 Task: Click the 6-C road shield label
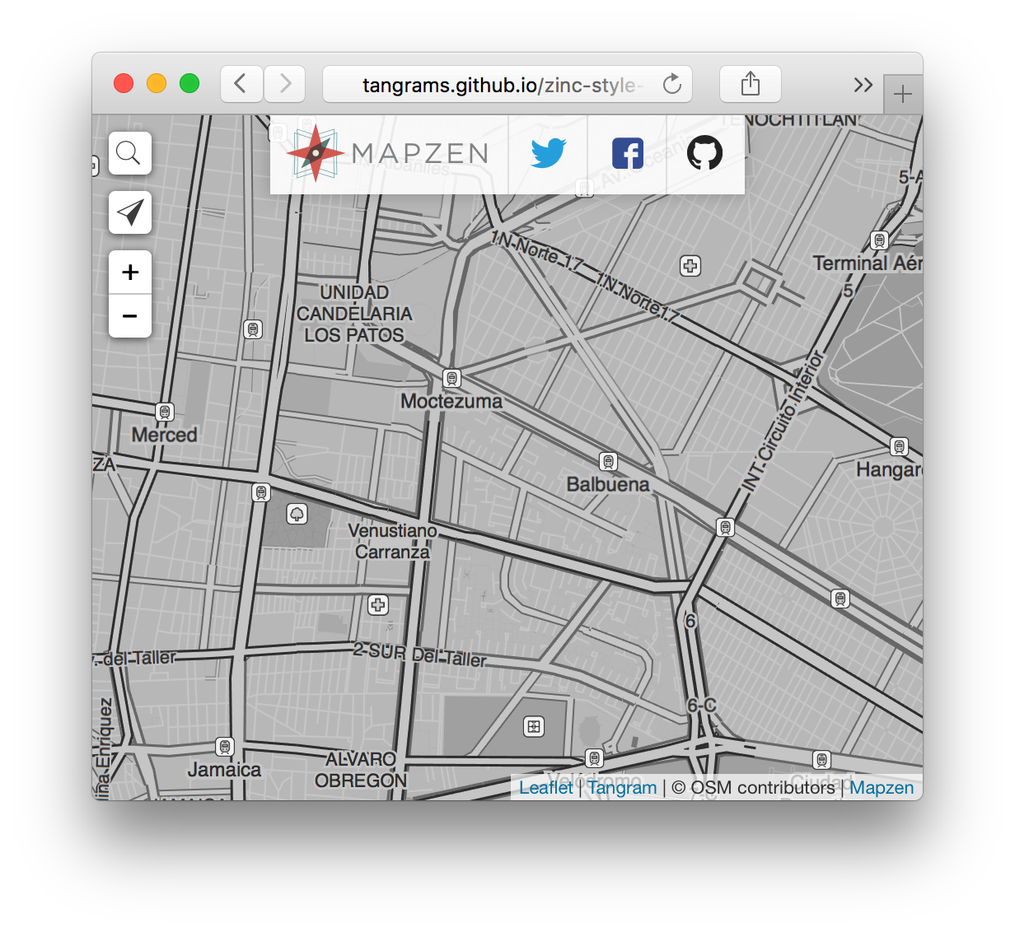point(702,706)
